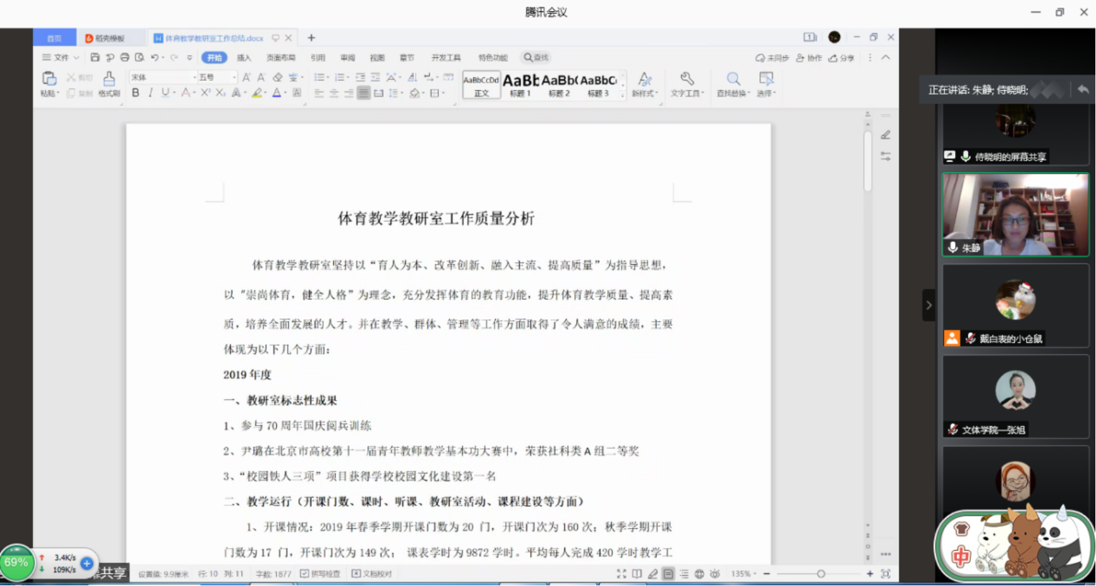Select 朱静's video thumbnail in the meeting panel

(1015, 215)
